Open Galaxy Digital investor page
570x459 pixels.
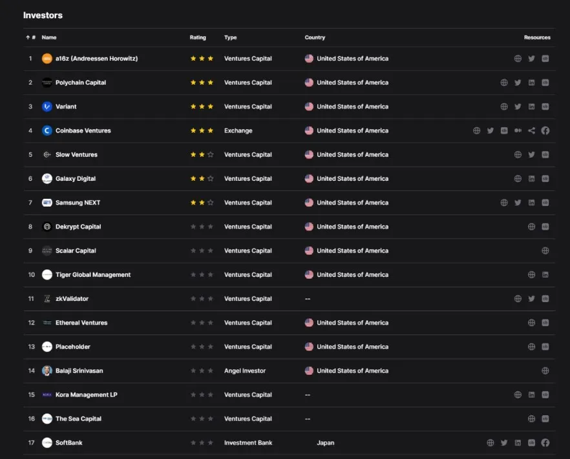[76, 178]
